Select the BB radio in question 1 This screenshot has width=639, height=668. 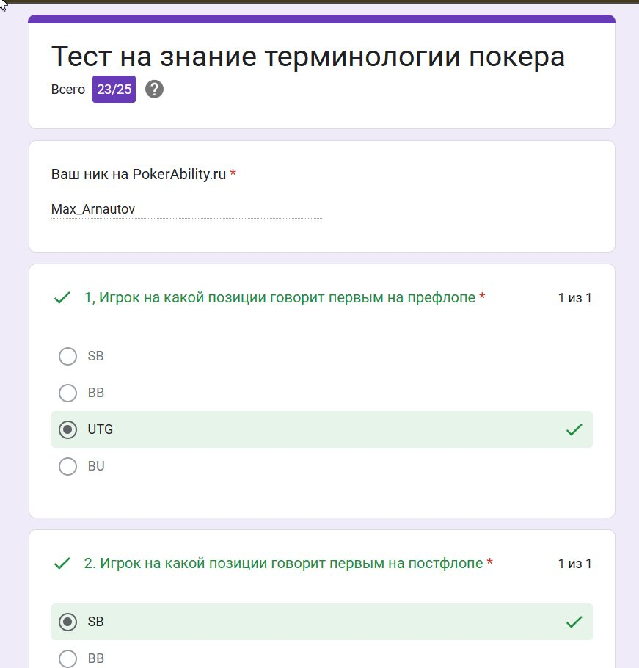67,393
